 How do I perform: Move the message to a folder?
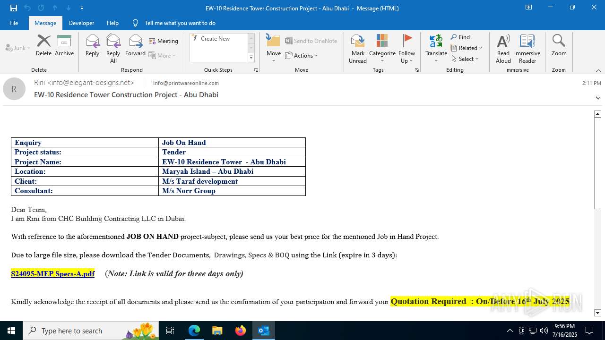pyautogui.click(x=274, y=49)
